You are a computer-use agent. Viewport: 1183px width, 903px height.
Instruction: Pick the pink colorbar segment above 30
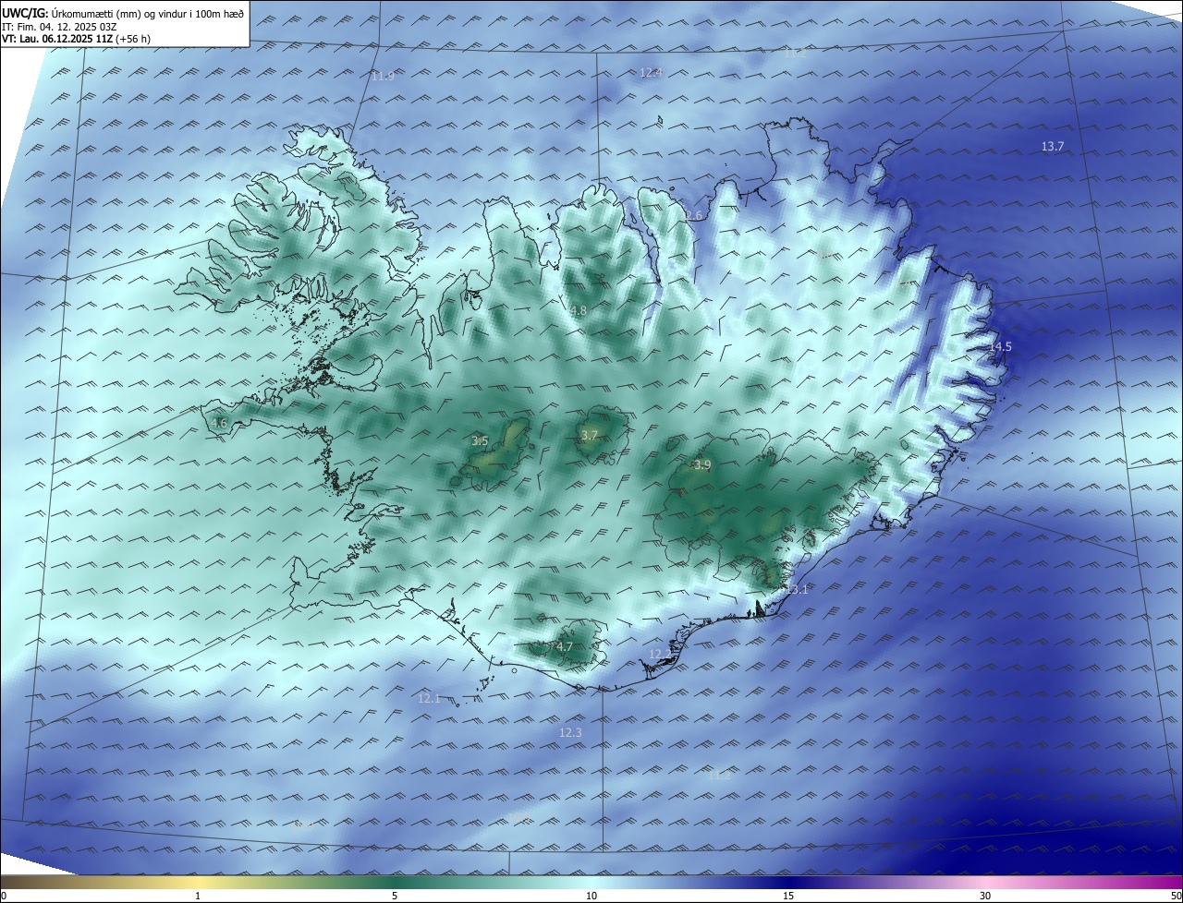[x=985, y=882]
